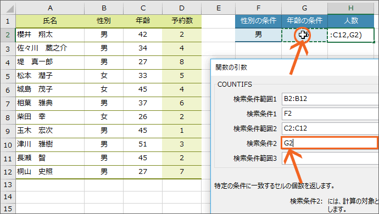The height and width of the screenshot is (214, 379).
Task: Click age 26 in row 8
Action: 143,117
